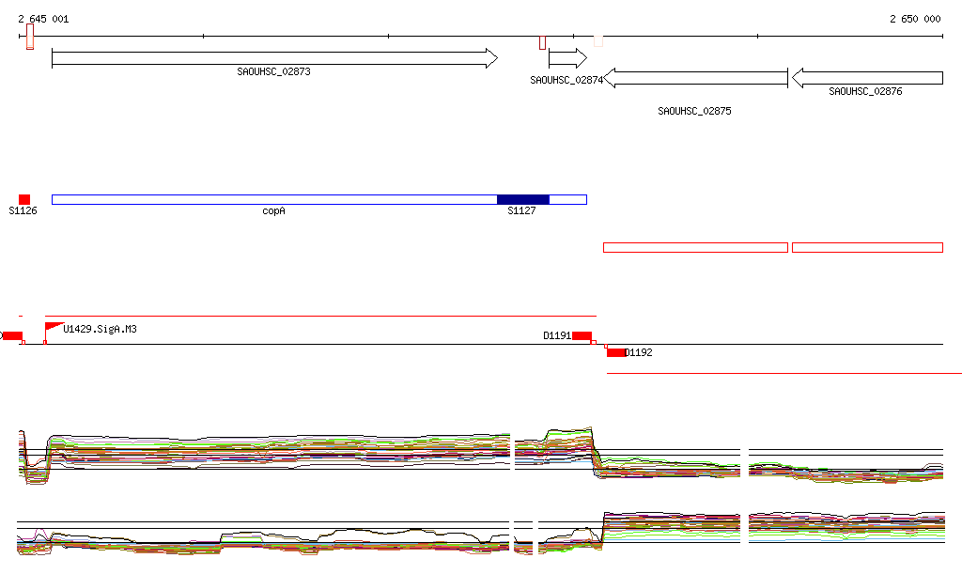Image resolution: width=962 pixels, height=574 pixels.
Task: Click the small SAOUHSC_02874 gene arrow
Action: coord(567,58)
